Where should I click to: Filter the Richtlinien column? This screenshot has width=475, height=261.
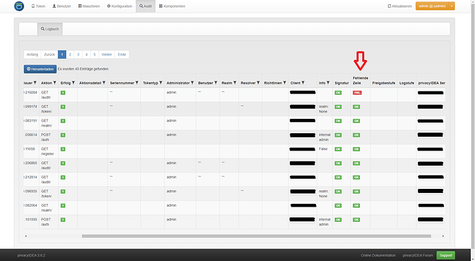coord(285,83)
